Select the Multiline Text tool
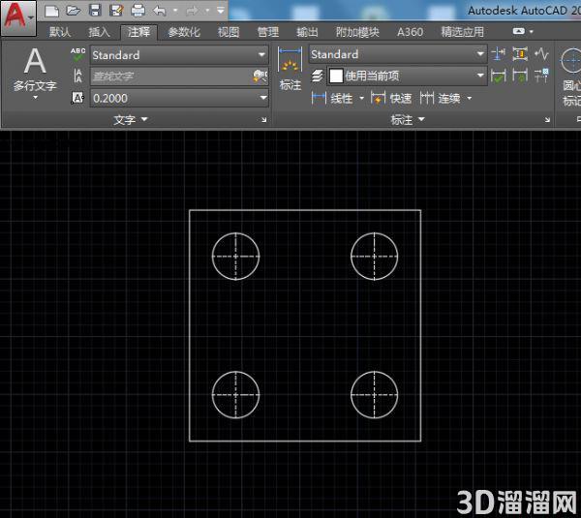Screen dimensions: 581x518 pos(35,73)
